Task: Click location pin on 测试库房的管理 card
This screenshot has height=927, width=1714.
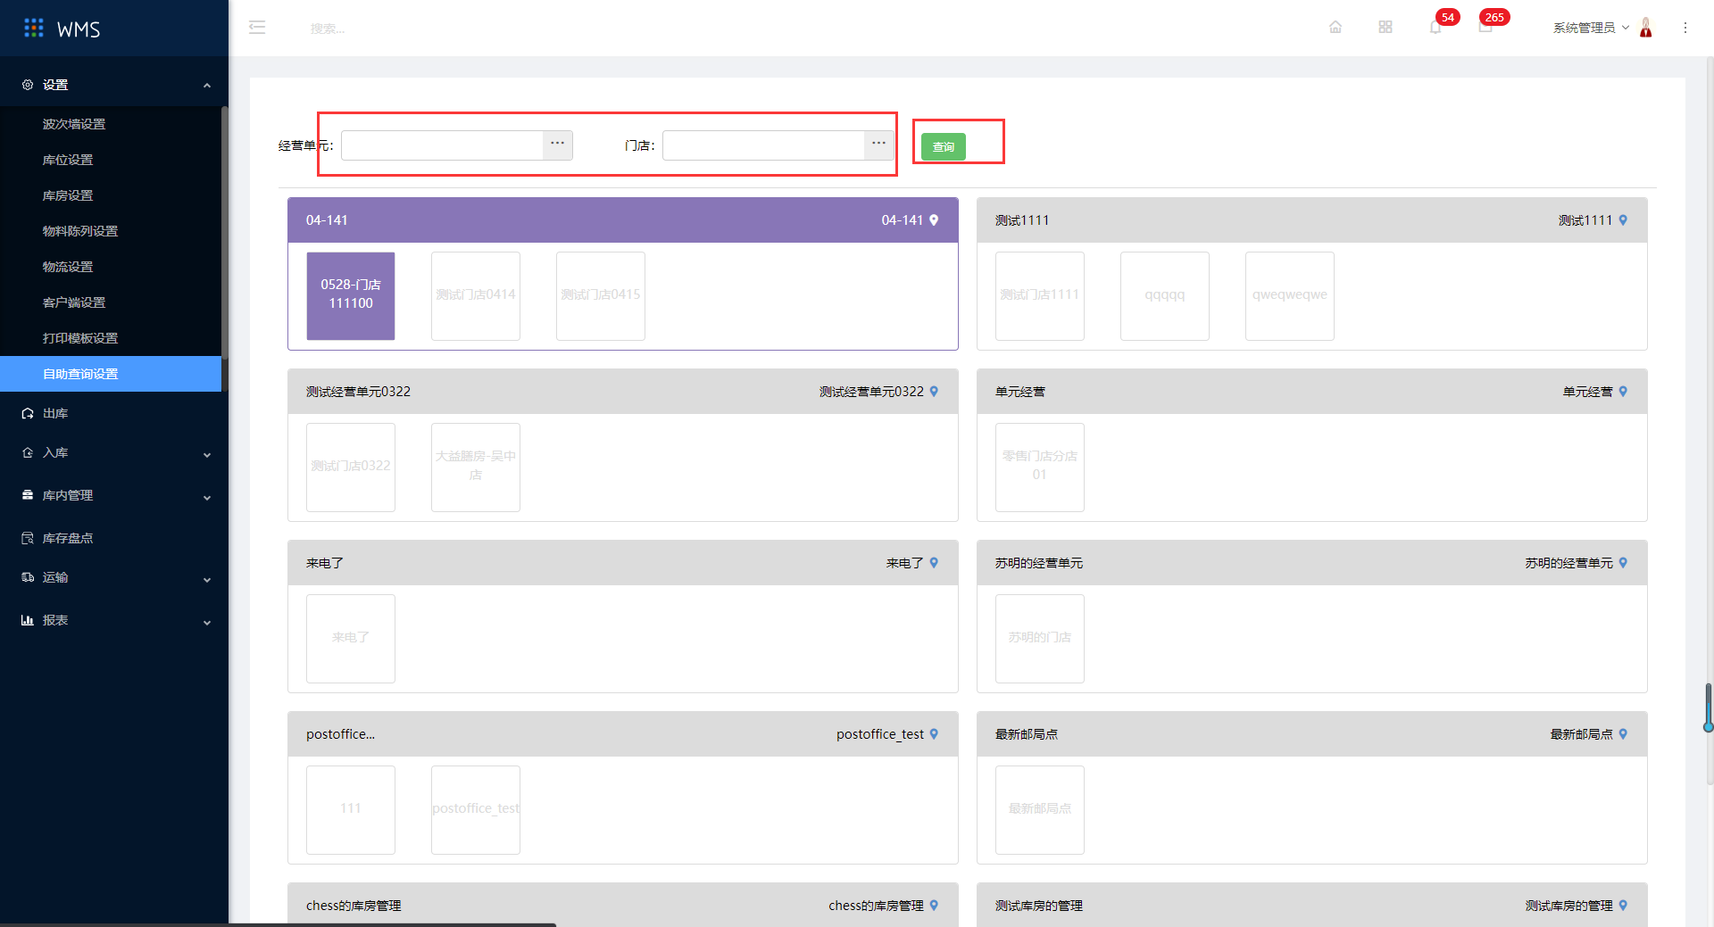Action: click(x=1623, y=906)
